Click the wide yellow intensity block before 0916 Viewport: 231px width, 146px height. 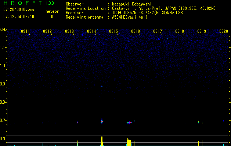129,142
